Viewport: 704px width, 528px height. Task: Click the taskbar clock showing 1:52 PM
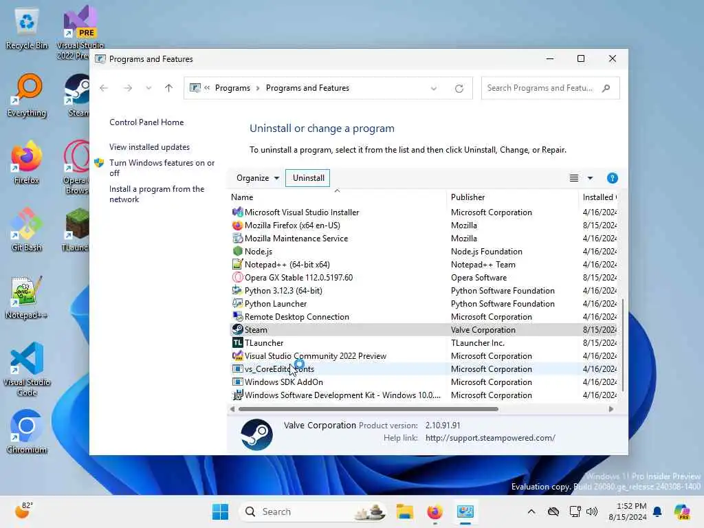(x=628, y=511)
